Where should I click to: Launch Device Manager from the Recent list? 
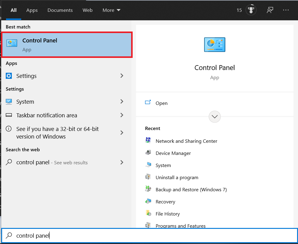coord(173,153)
